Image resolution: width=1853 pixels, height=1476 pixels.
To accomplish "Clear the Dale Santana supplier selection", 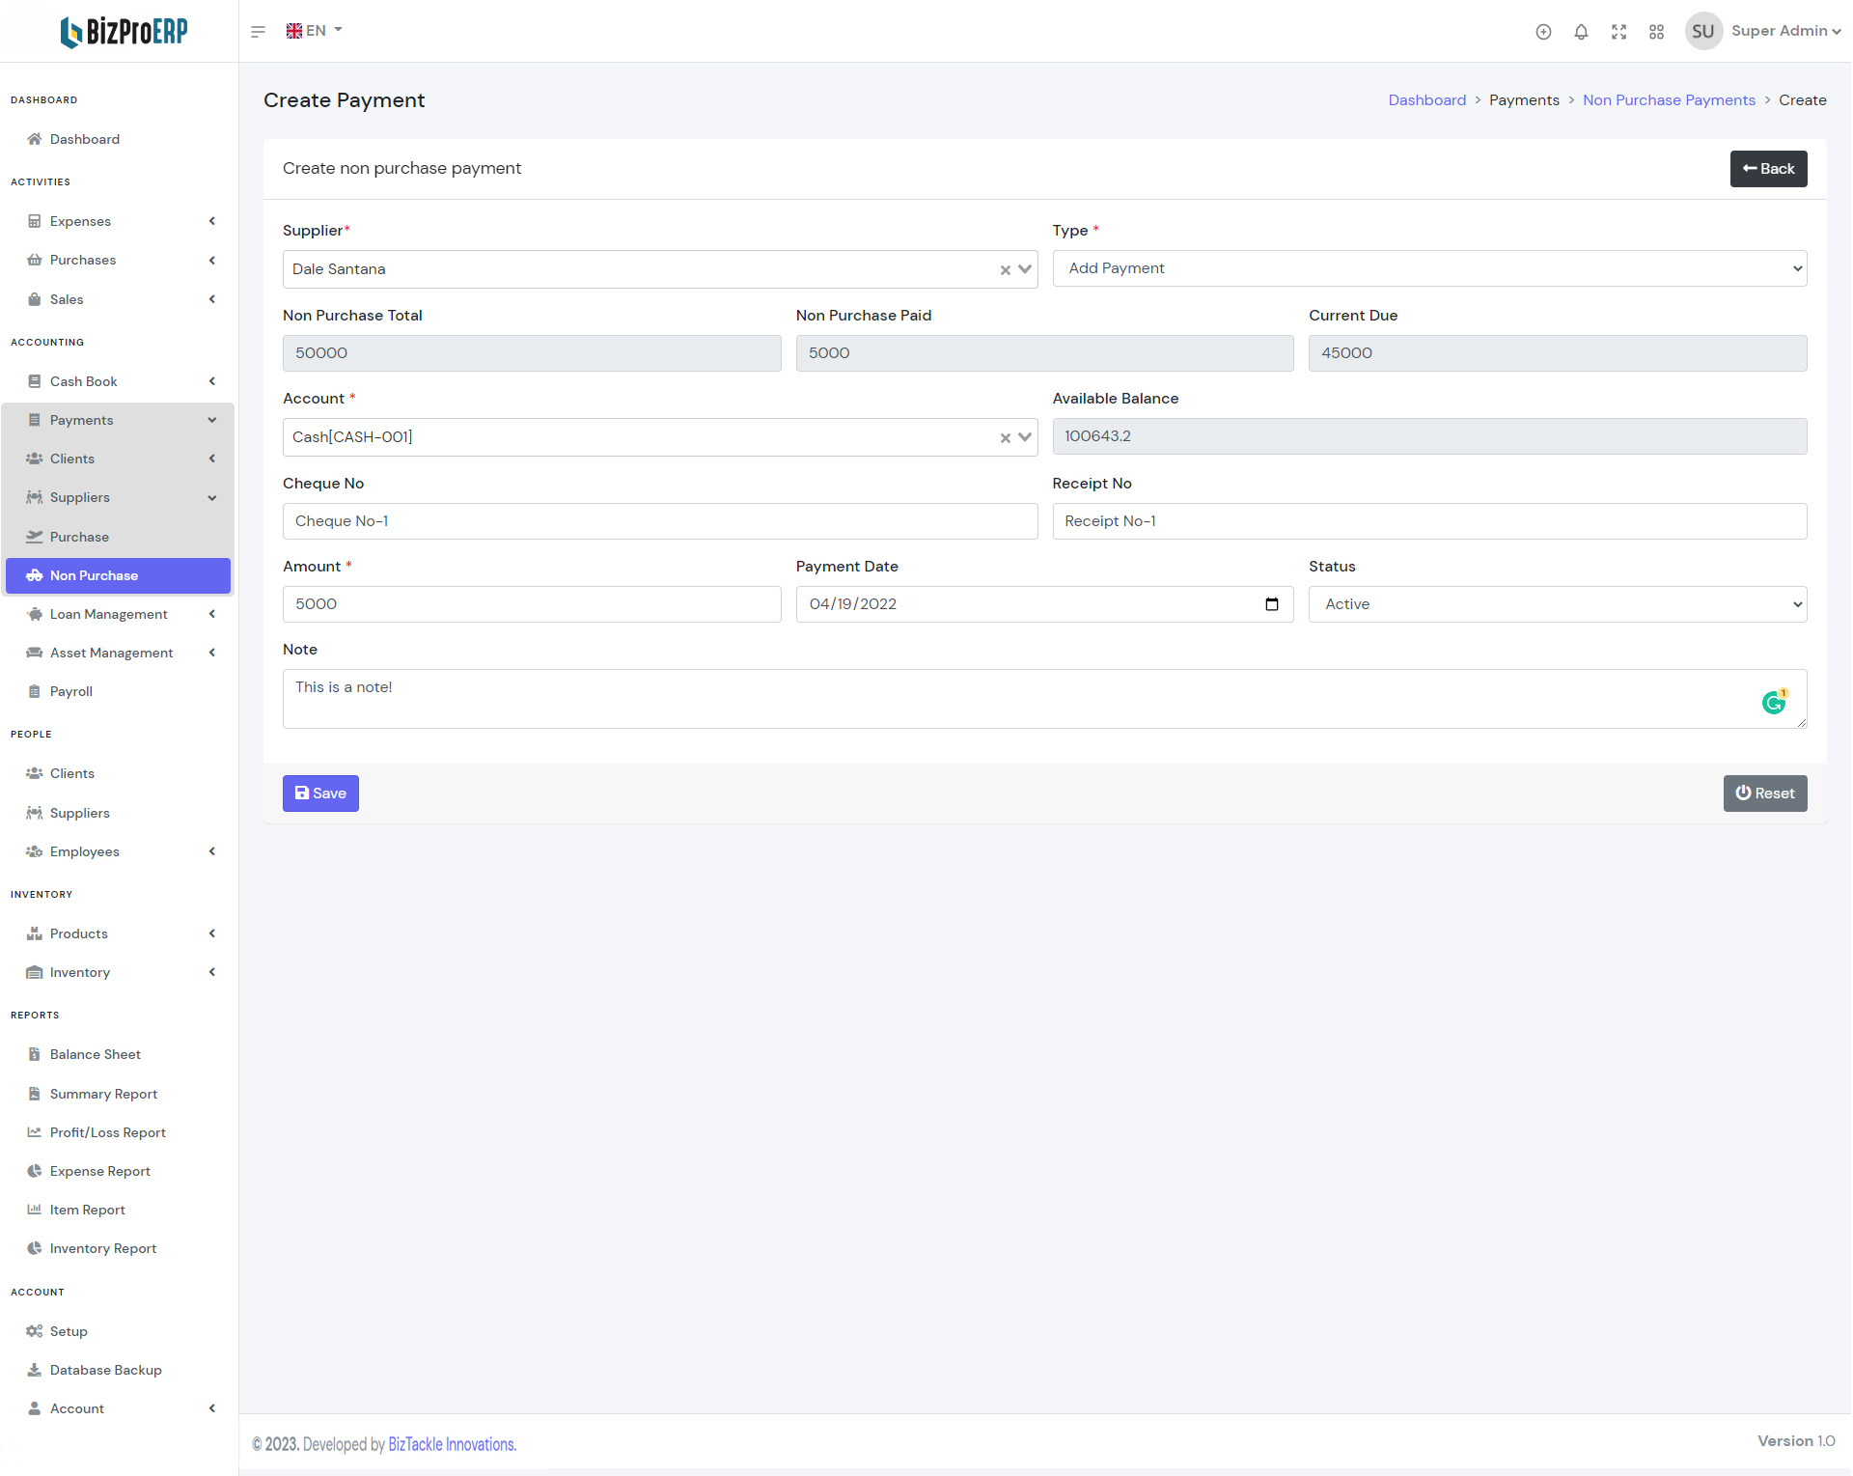I will [x=1005, y=270].
